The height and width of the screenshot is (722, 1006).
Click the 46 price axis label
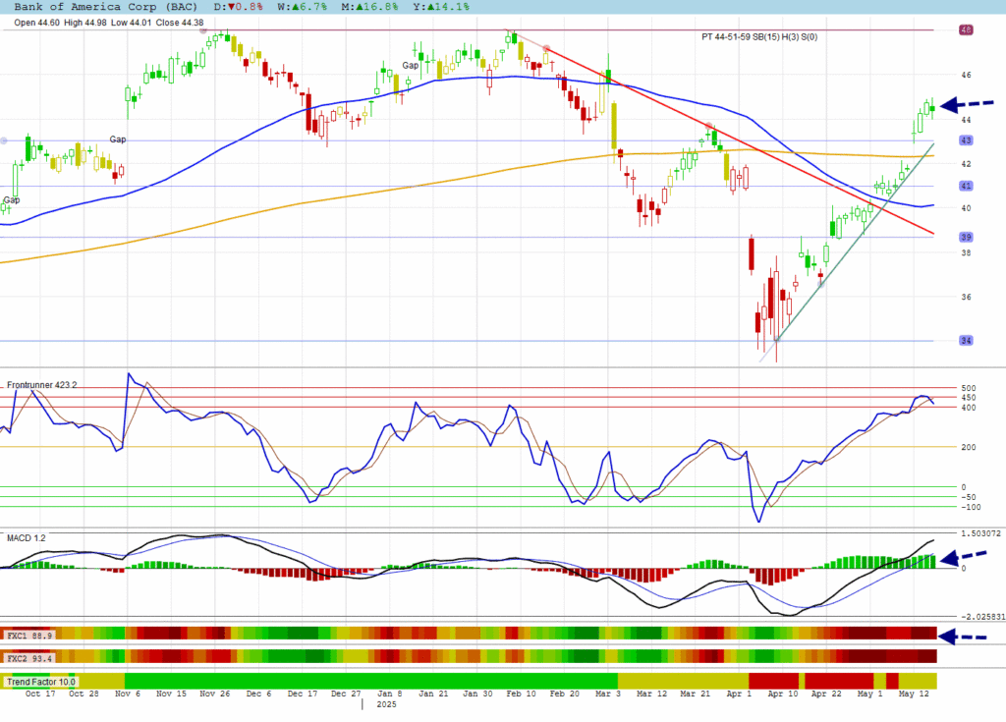[966, 75]
